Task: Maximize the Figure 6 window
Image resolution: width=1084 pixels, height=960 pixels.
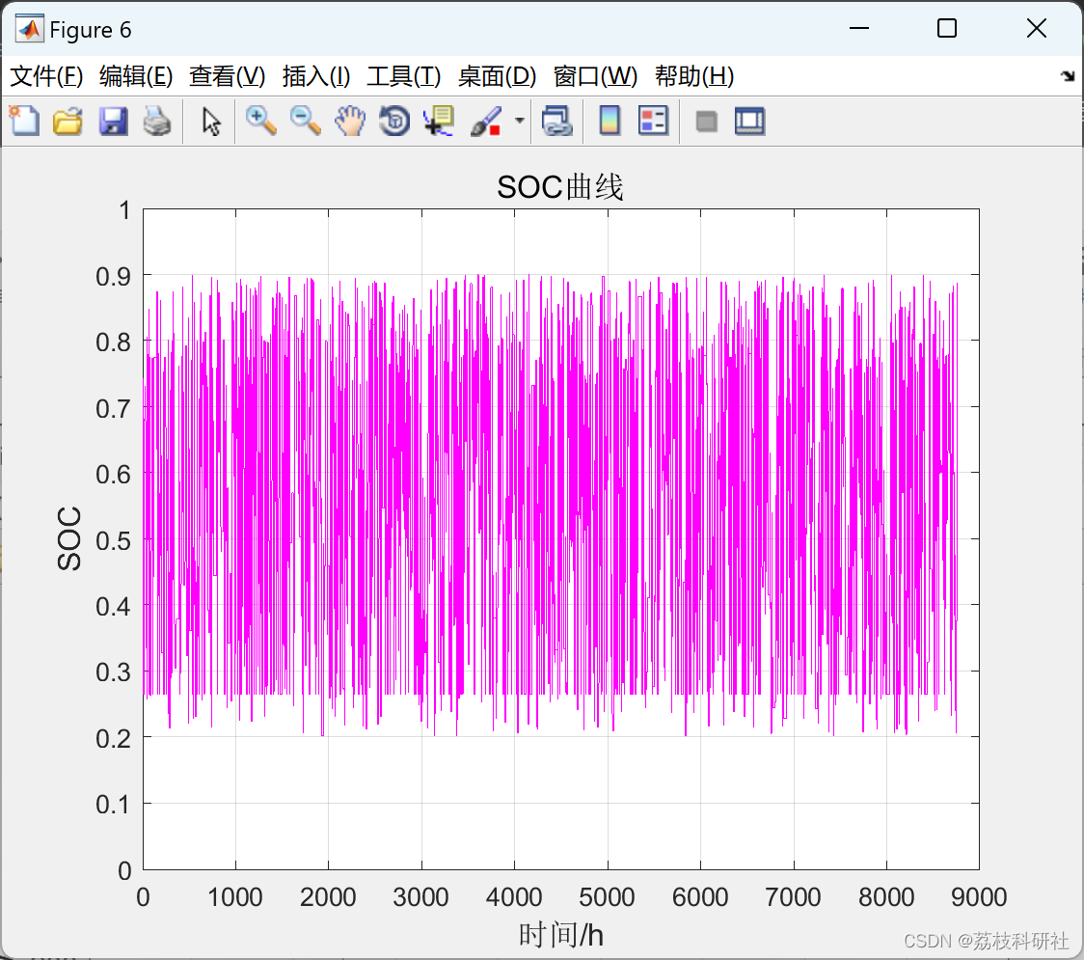Action: click(947, 28)
